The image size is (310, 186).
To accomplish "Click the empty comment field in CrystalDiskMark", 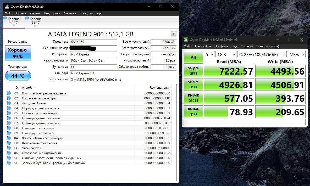I will pyautogui.click(x=245, y=122).
